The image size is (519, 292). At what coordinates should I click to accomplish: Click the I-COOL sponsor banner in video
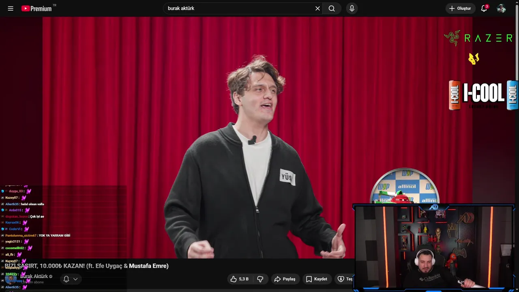483,95
